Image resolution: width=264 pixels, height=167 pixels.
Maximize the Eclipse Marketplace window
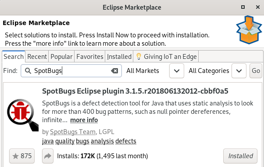243,7
